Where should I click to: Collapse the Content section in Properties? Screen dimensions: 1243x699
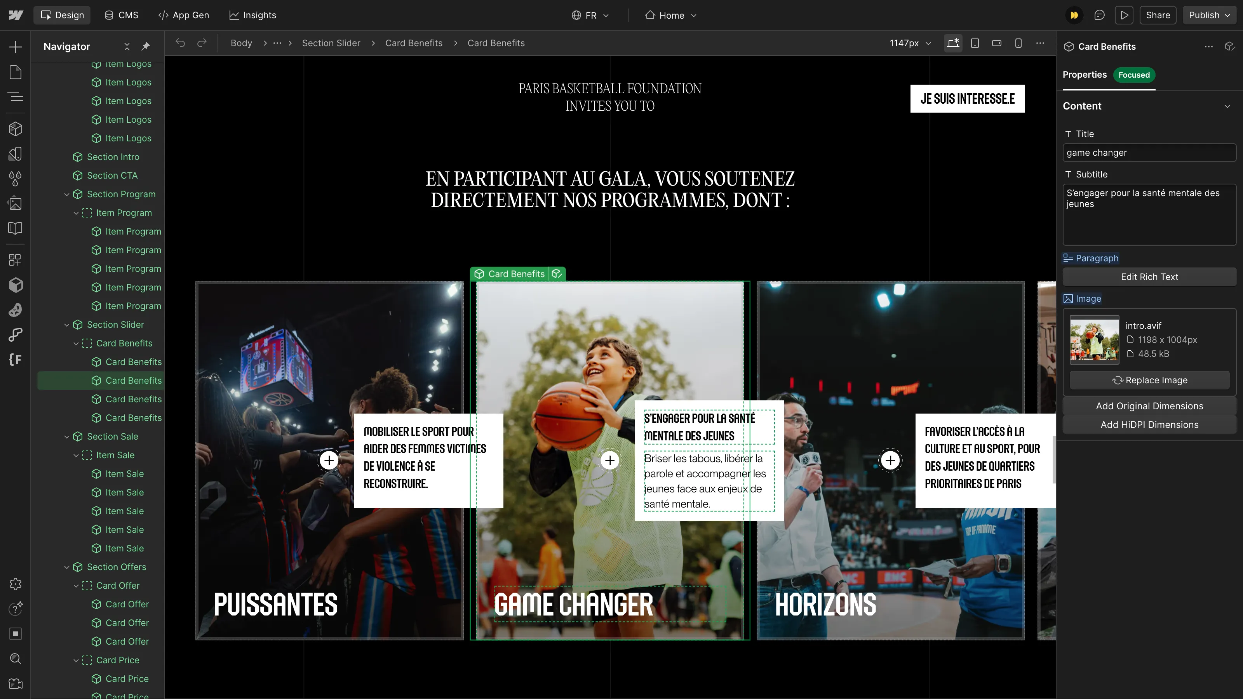tap(1227, 106)
